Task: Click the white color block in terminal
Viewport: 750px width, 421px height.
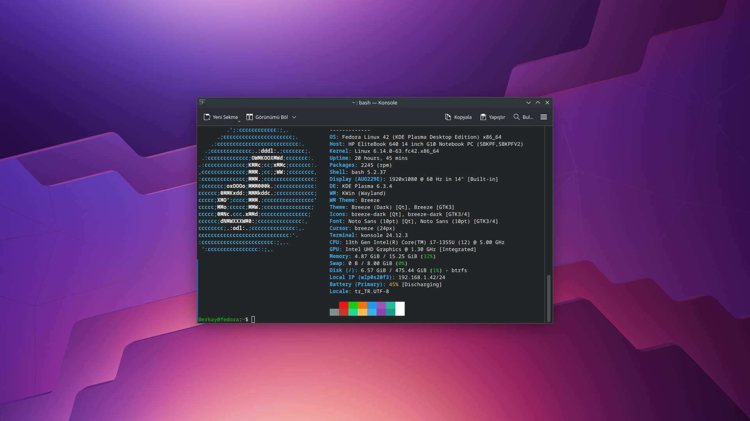Action: click(400, 308)
